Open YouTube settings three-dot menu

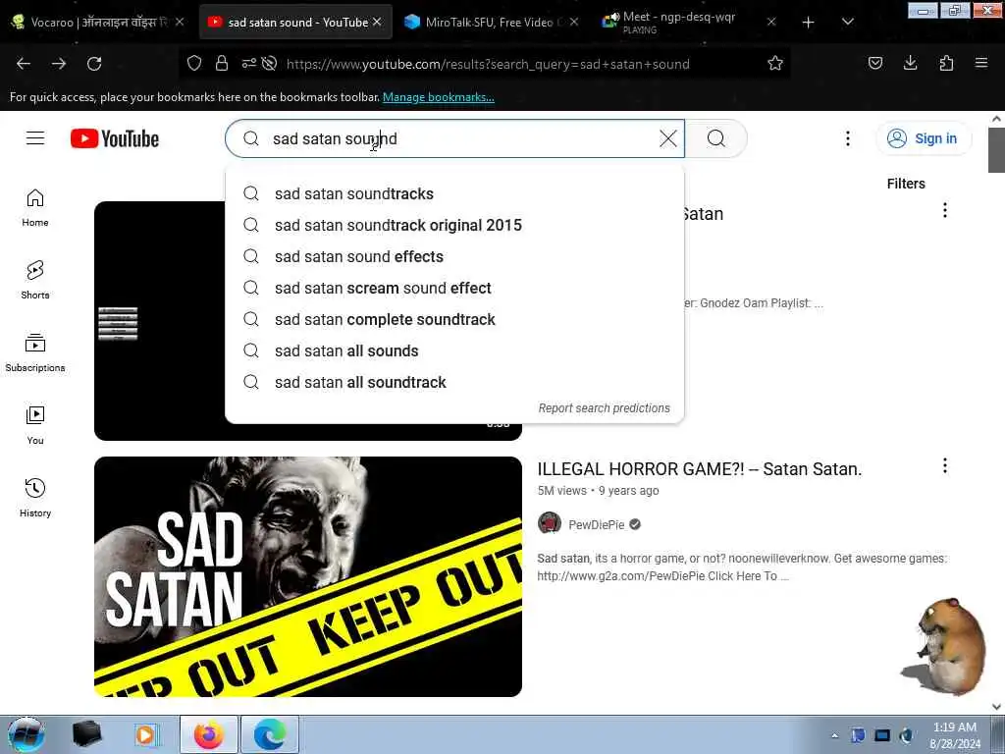[847, 138]
